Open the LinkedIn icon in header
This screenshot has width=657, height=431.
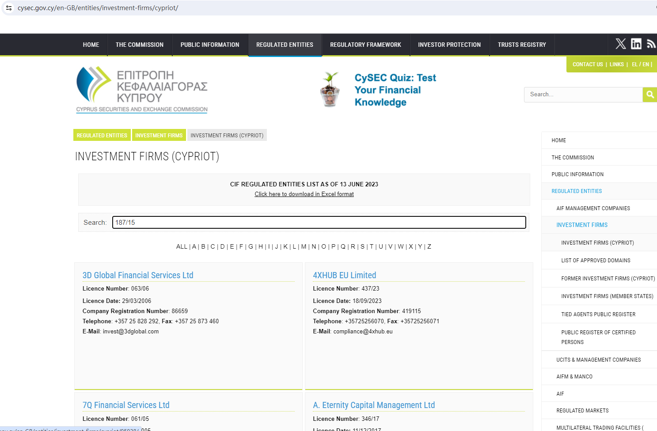point(636,44)
